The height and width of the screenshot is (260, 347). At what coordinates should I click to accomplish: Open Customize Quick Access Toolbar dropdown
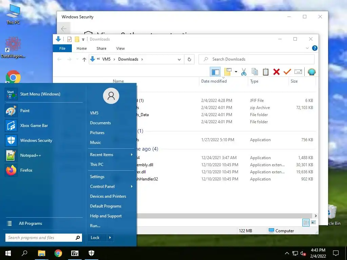pyautogui.click(x=83, y=39)
